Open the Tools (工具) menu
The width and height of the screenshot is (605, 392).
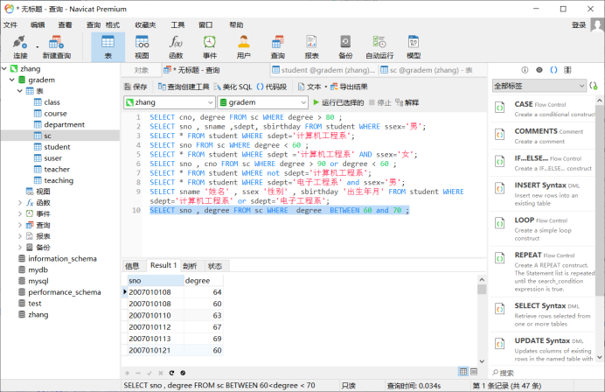coord(177,25)
